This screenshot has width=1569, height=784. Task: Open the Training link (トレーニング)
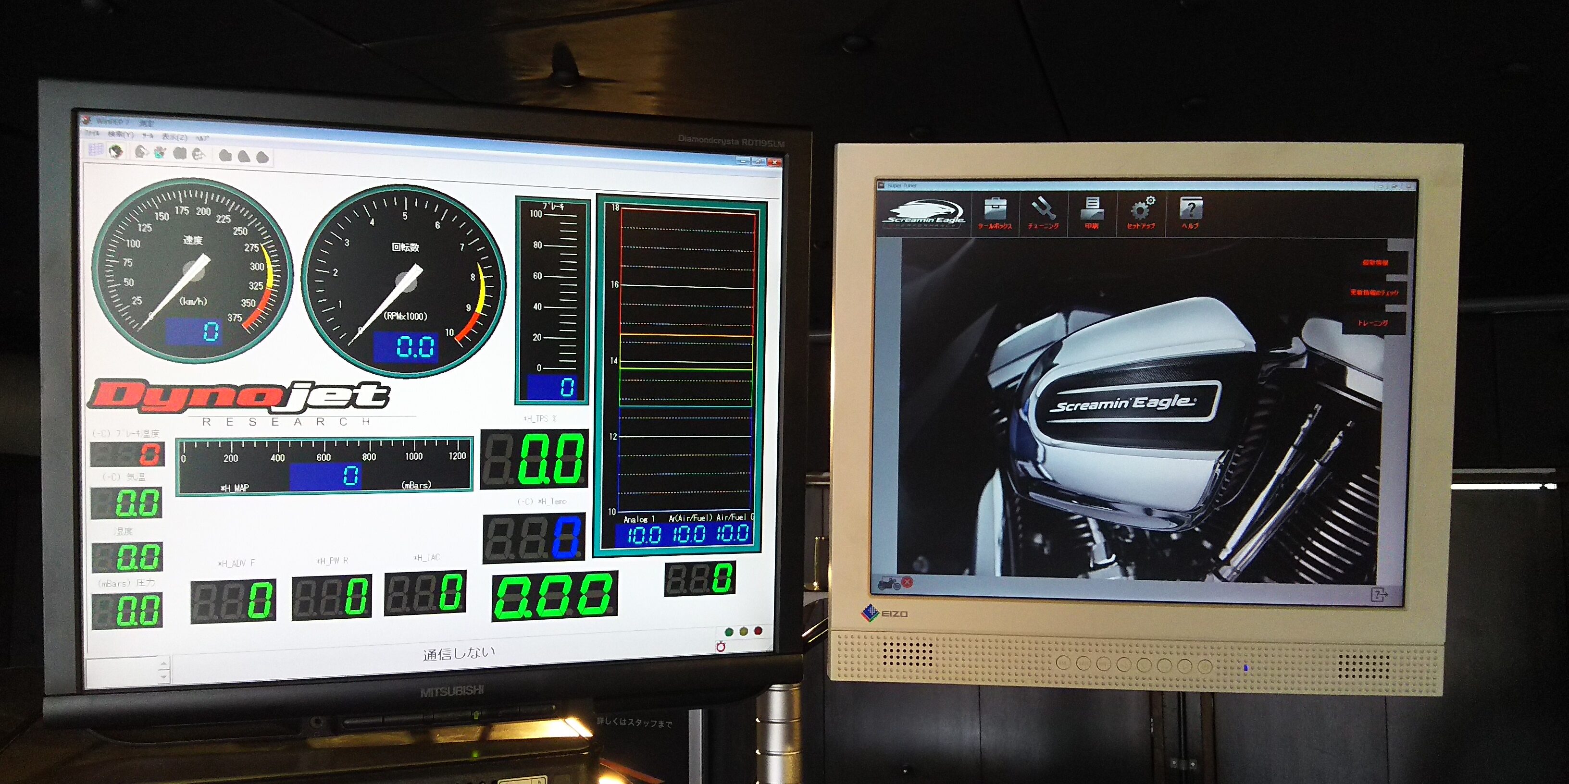tap(1372, 323)
